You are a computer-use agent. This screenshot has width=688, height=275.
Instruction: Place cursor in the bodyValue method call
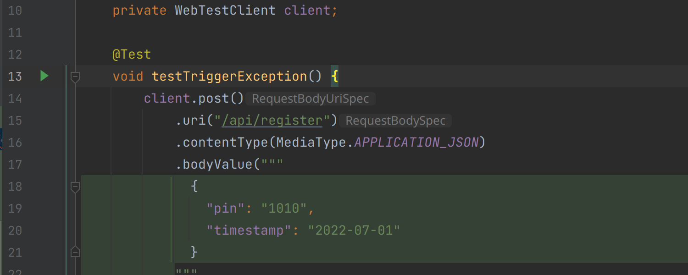217,165
